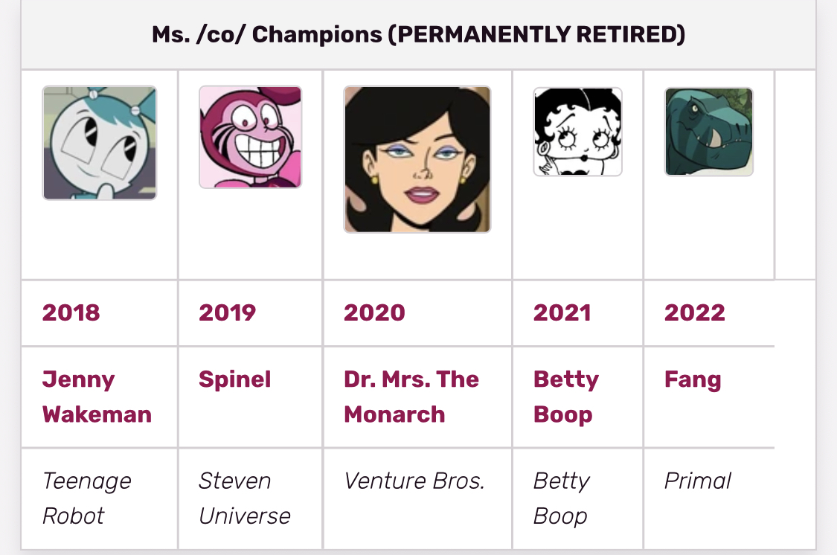
Task: Open the black-and-white cartoon girl image
Action: click(577, 132)
